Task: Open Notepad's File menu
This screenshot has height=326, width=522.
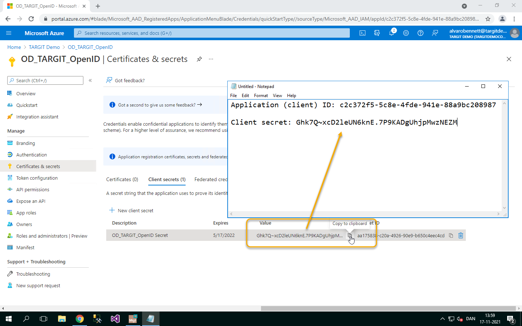Action: 233,96
